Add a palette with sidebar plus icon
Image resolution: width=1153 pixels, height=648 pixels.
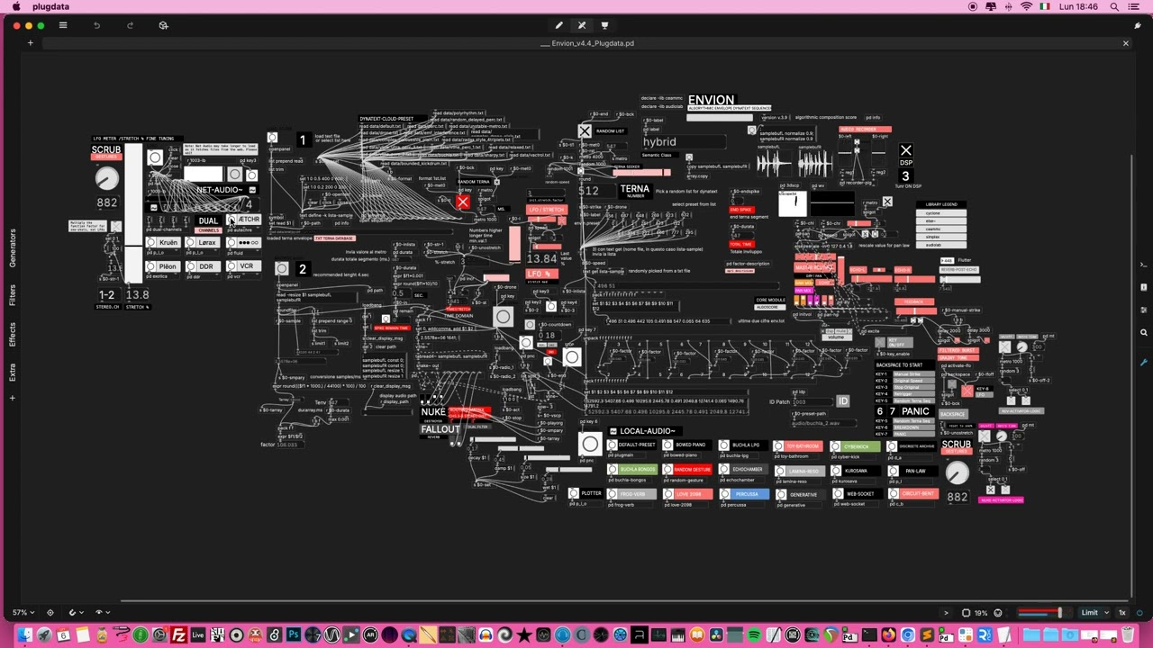13,398
